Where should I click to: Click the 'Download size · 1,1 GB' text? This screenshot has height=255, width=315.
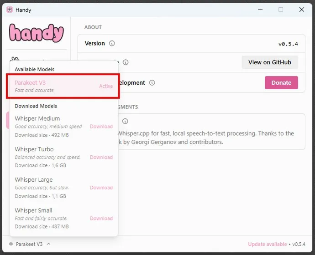point(40,196)
